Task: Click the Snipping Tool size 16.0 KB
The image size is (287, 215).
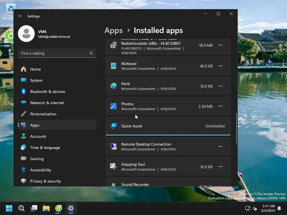Action: pos(206,167)
